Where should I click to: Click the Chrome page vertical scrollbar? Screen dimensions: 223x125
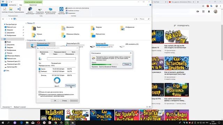click(222, 42)
